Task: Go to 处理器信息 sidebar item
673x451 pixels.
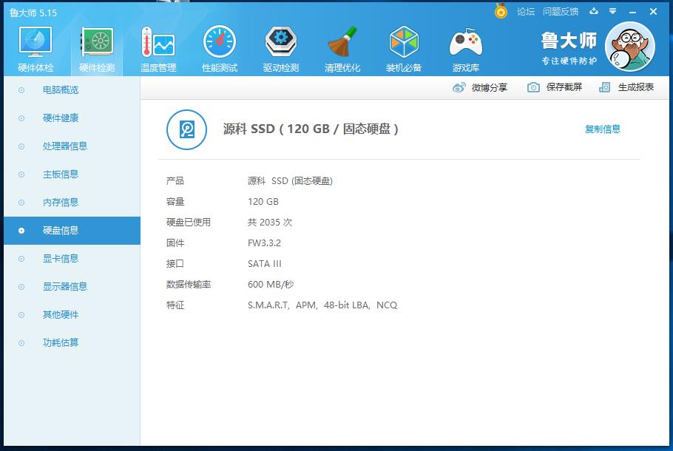Action: tap(65, 146)
